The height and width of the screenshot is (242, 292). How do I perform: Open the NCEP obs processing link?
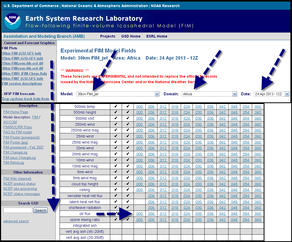tap(20, 189)
